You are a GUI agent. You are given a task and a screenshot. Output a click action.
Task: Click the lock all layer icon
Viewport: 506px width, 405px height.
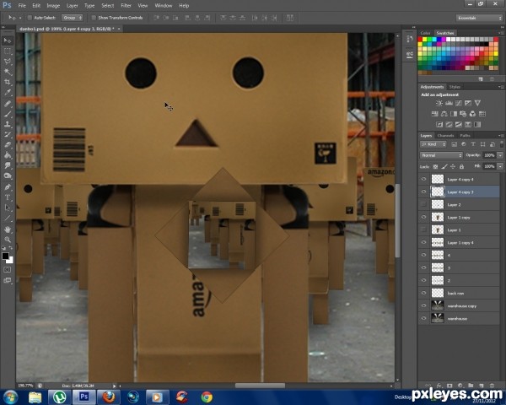(462, 166)
